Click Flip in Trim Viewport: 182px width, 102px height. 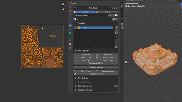(x=85, y=60)
